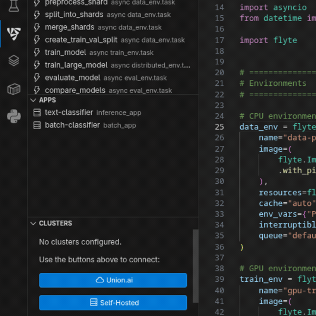Screen dimensions: 316x316
Task: Click 'No clusters configured.' message
Action: 80,242
